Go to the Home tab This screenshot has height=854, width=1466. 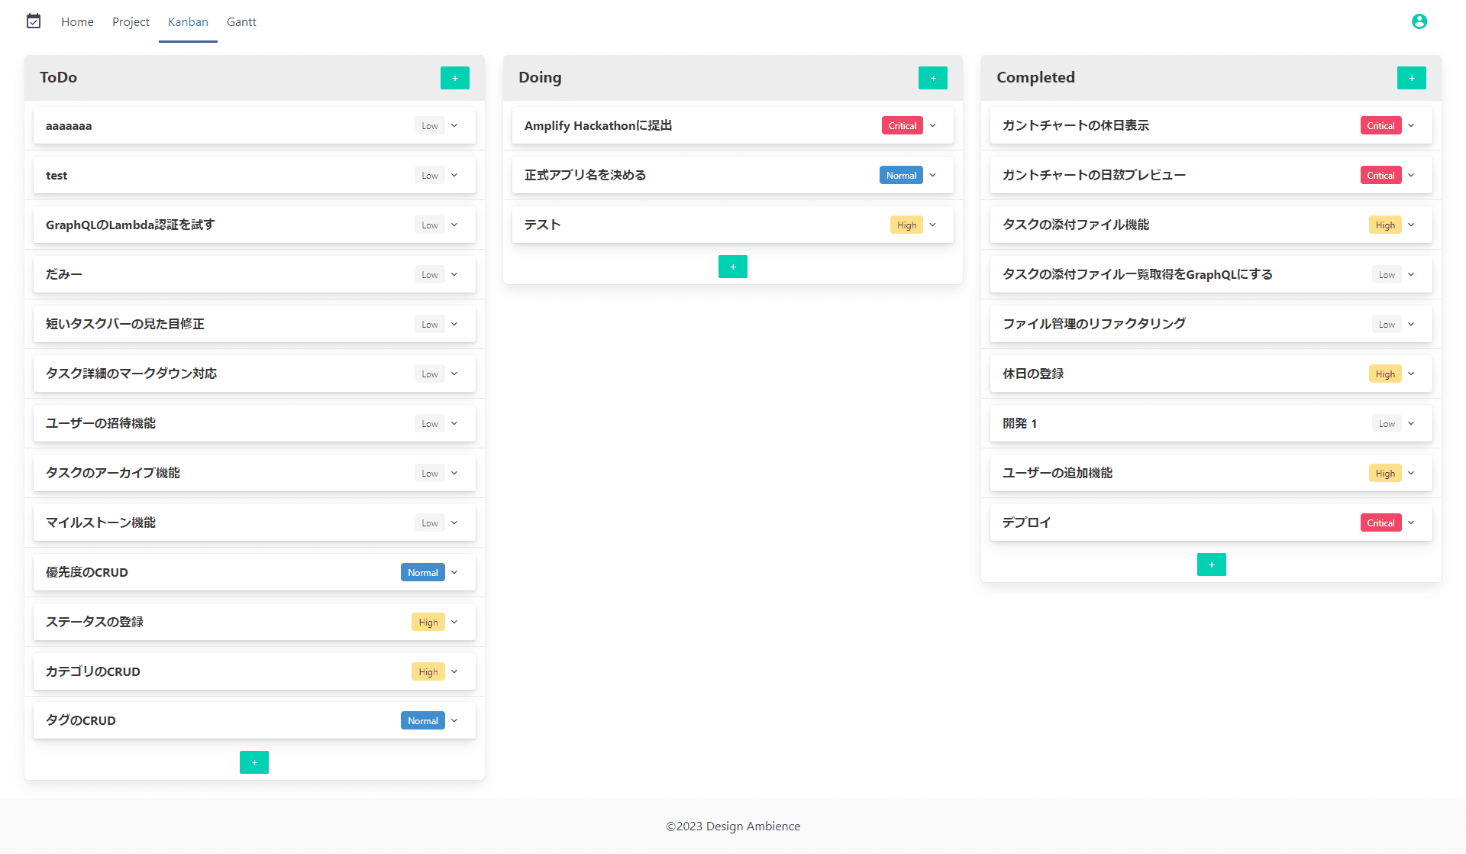pos(77,22)
